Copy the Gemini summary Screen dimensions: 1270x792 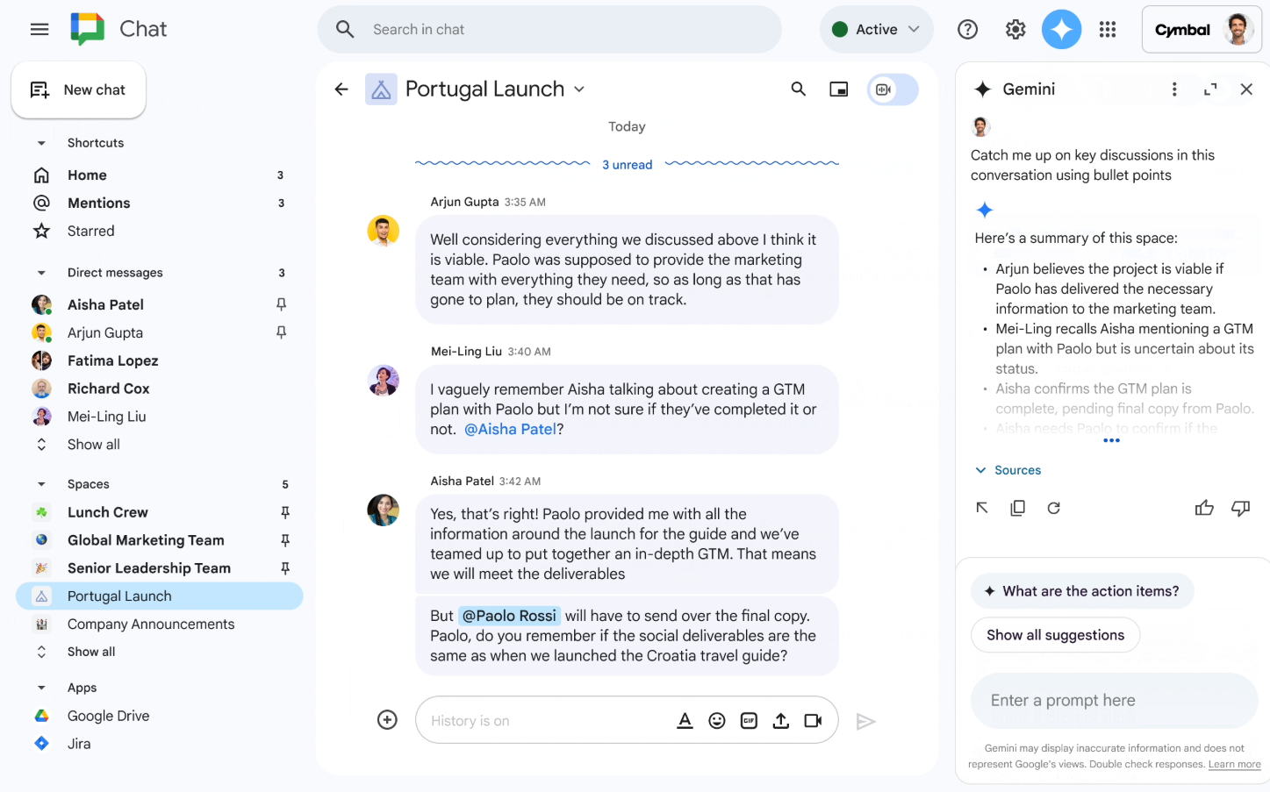[x=1018, y=508]
